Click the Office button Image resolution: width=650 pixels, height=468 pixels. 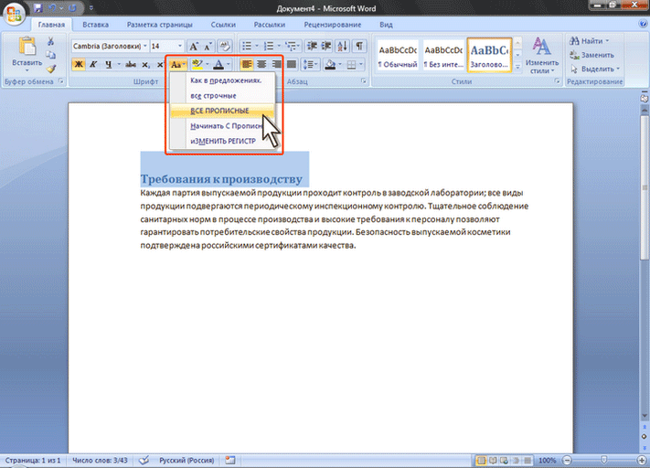tap(14, 14)
